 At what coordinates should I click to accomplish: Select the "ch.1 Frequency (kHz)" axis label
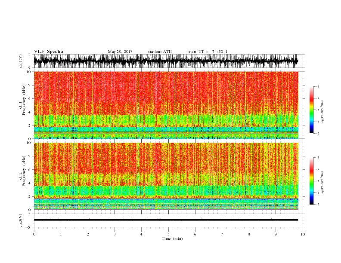point(22,100)
